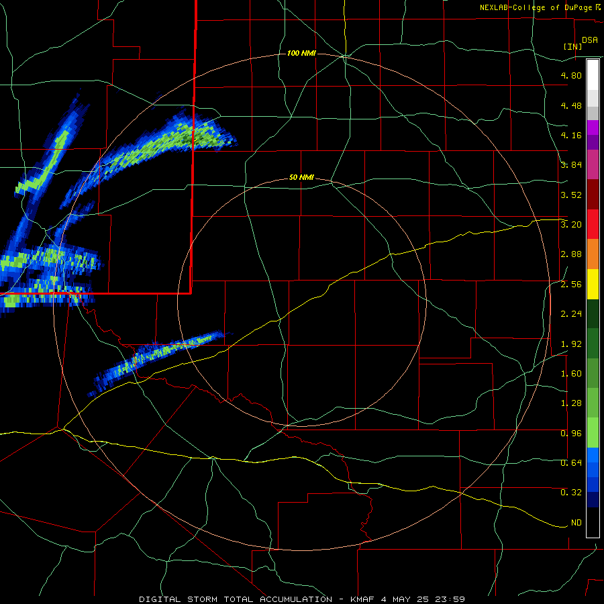The image size is (604, 604).
Task: Select the '0.64' legend value
Action: (571, 463)
